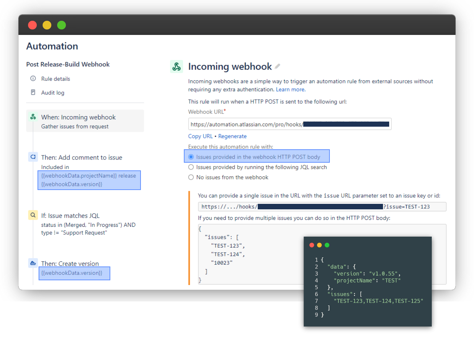Click the {{webhookData.projectName}} release comment text
The width and height of the screenshot is (474, 344).
(x=88, y=176)
